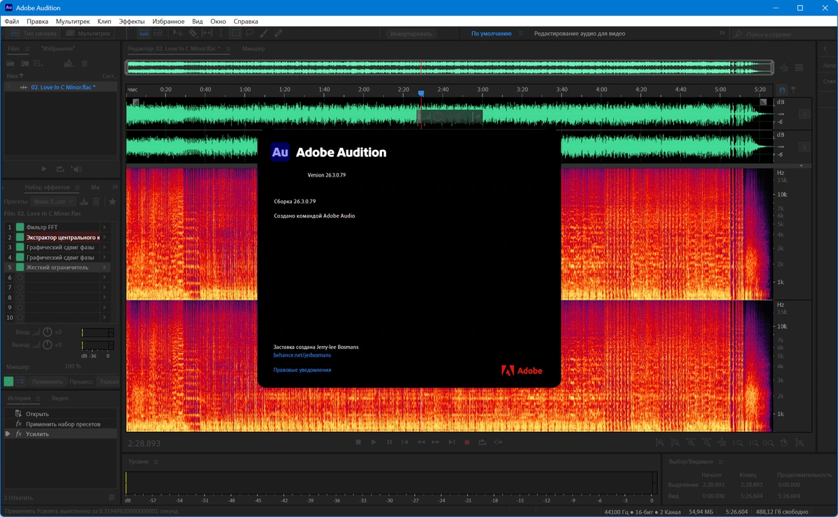Select the Lasso Selection tool

point(249,33)
